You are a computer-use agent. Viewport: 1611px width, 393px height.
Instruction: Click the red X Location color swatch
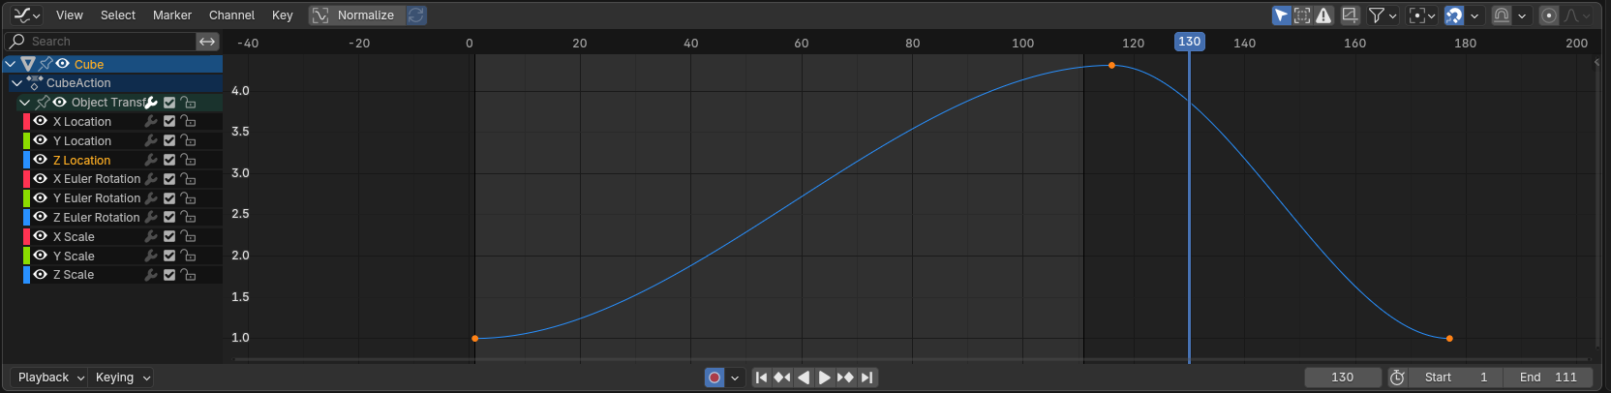coord(26,121)
